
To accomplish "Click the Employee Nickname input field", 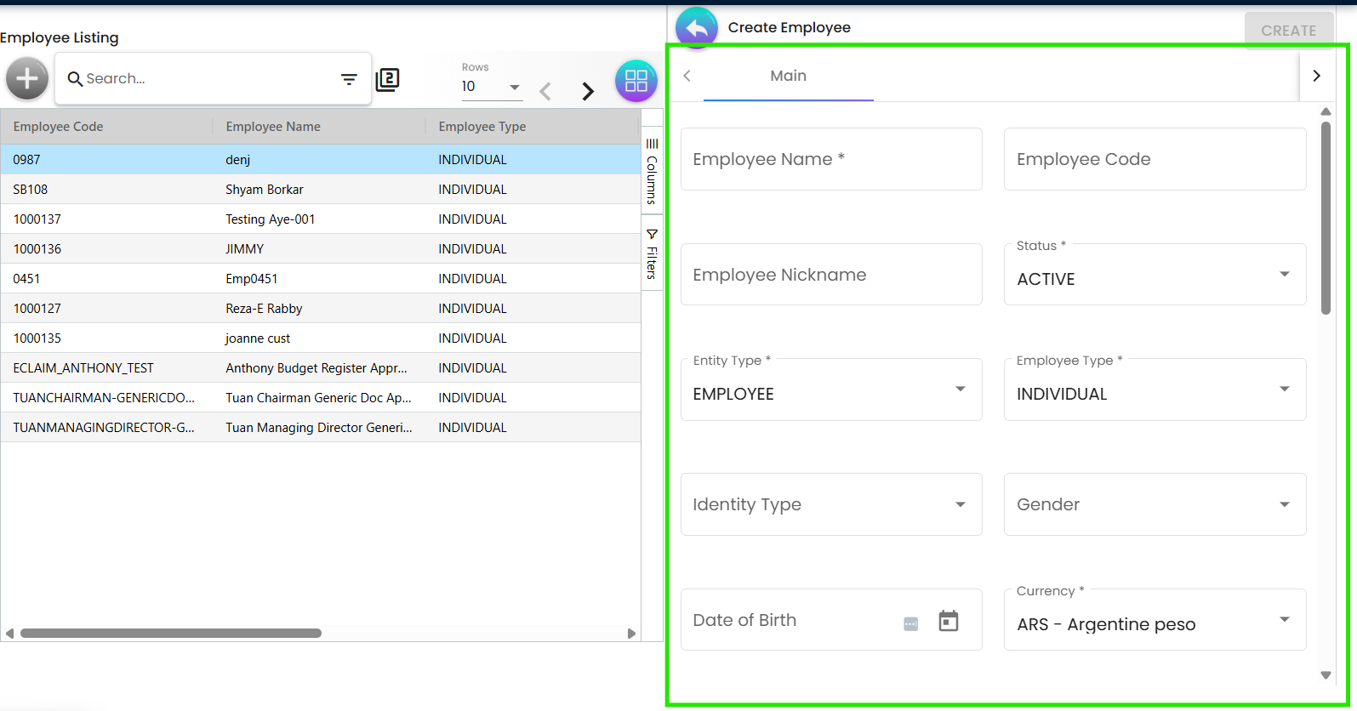I will 831,275.
